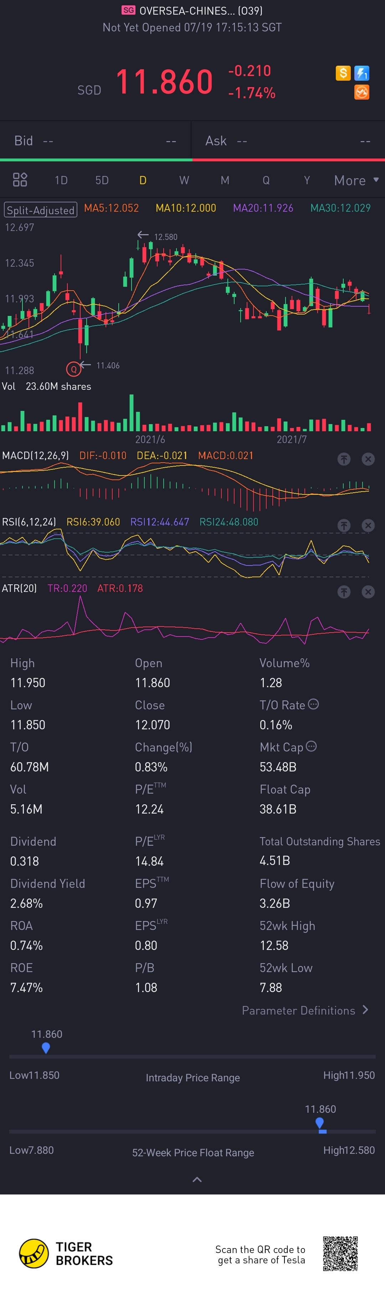Select the Y yearly chart tab
The image size is (385, 1313).
point(307,180)
